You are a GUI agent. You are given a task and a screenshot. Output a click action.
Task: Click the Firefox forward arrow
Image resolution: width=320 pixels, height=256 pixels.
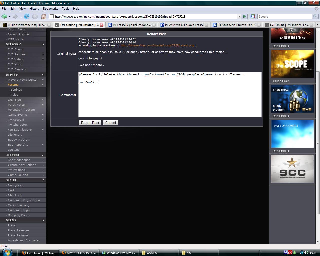coord(15,16)
